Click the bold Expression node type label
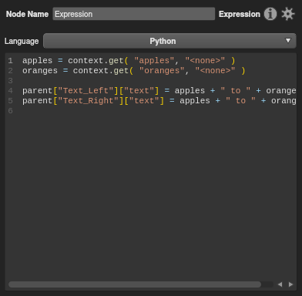The image size is (302, 296). (240, 14)
